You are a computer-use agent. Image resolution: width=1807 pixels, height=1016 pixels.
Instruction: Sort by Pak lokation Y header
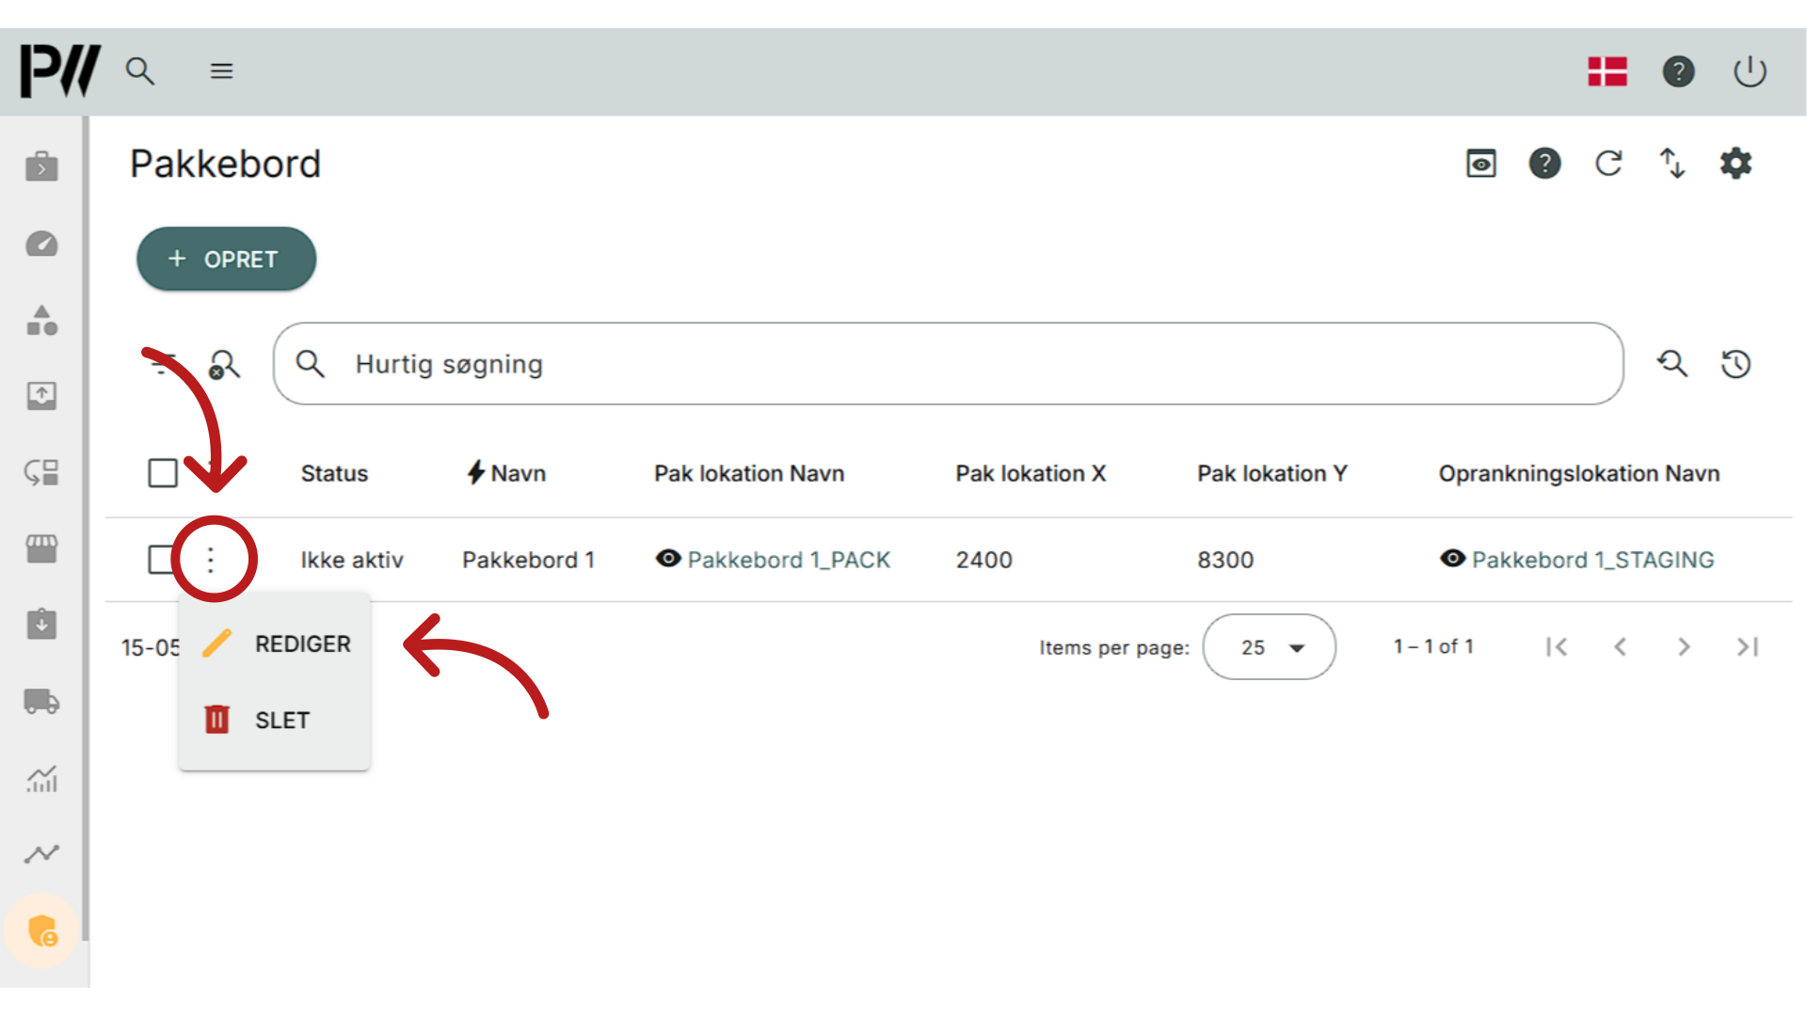click(x=1272, y=473)
